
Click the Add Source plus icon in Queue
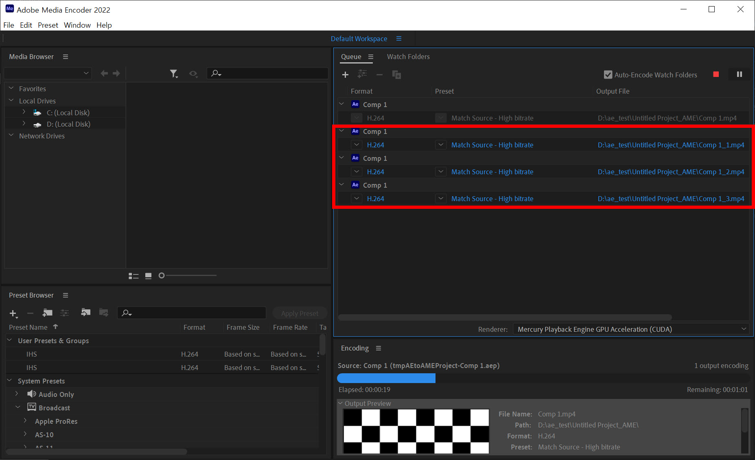tap(345, 74)
